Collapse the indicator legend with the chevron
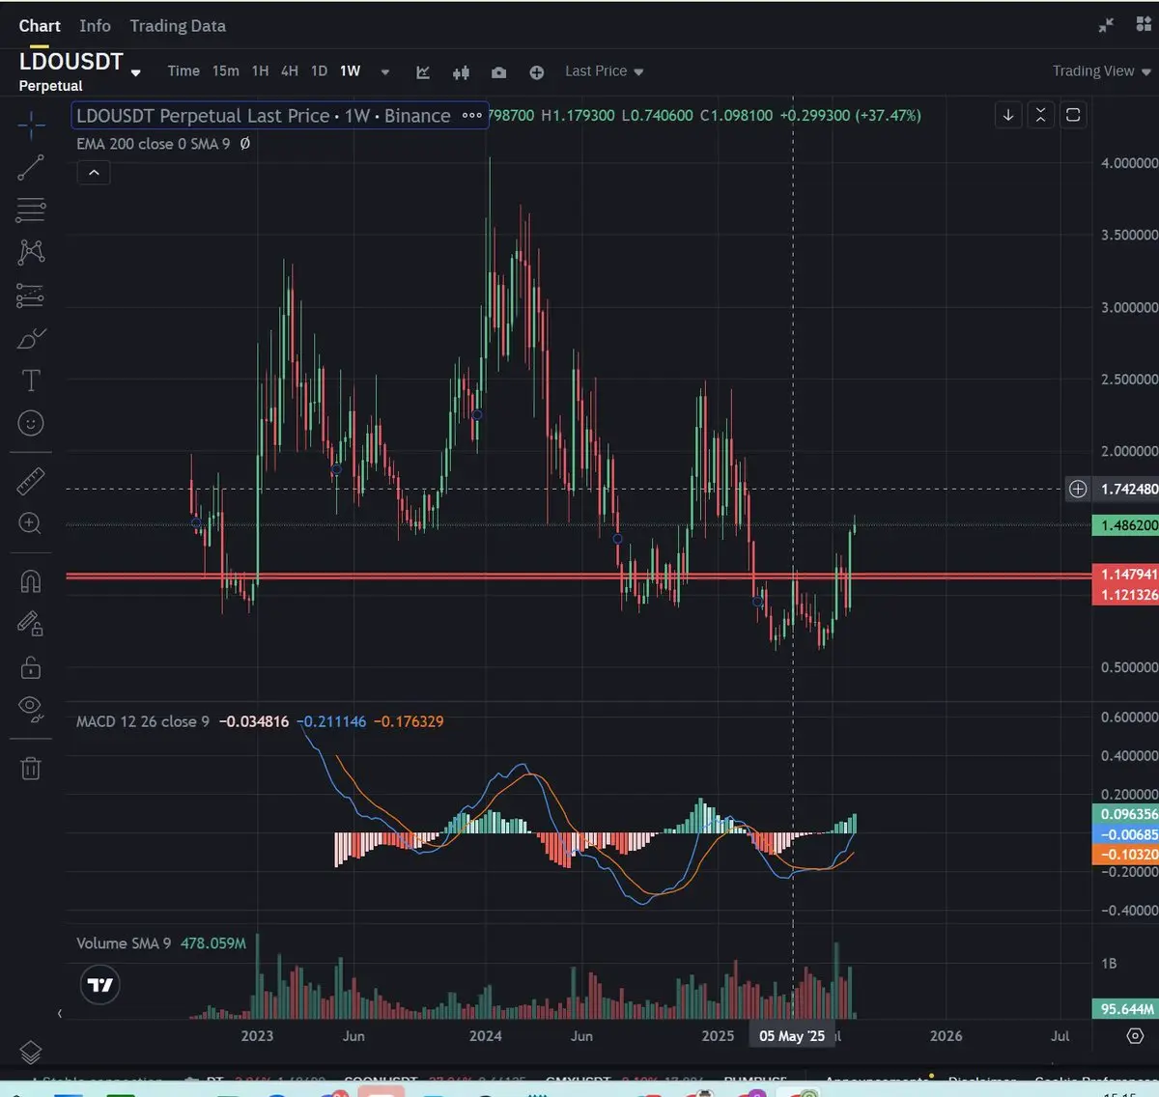This screenshot has width=1159, height=1097. pos(94,173)
